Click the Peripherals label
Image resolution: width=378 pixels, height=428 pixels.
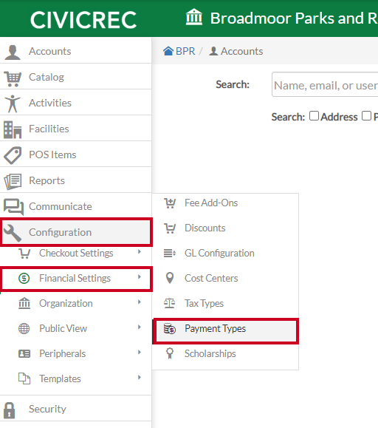(63, 354)
